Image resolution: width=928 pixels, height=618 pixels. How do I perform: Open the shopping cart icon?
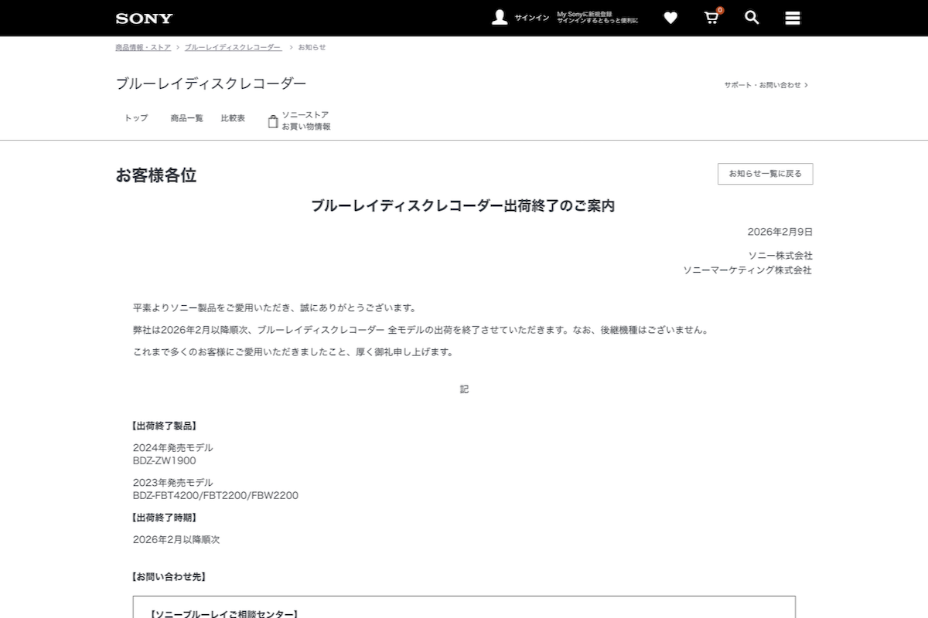[711, 18]
